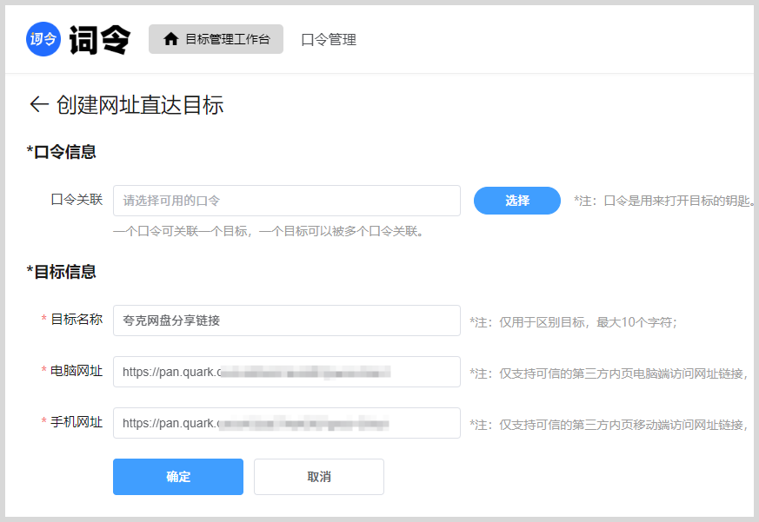Click the note about 移动端访问网址链接

click(609, 426)
